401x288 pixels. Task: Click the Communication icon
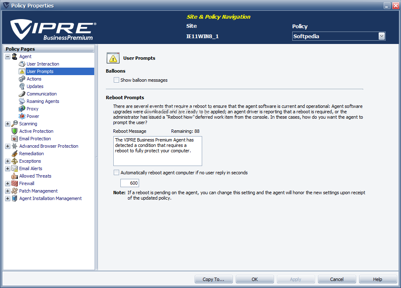(22, 94)
